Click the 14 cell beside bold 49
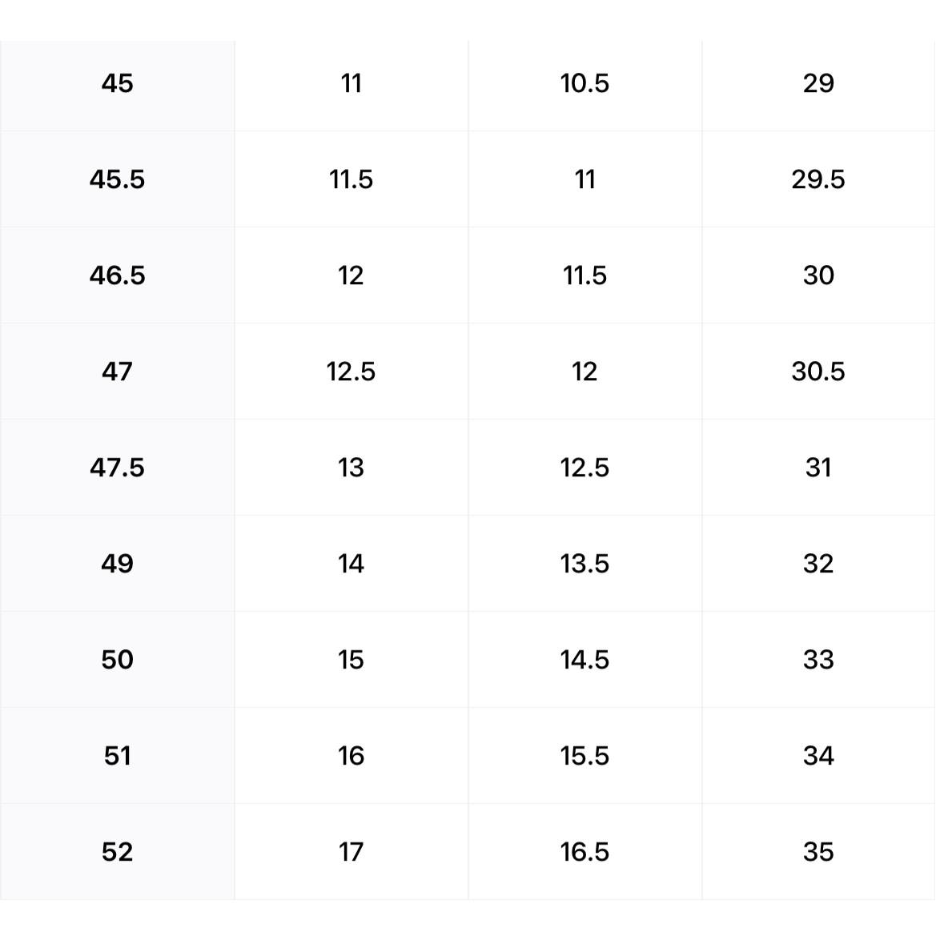The width and height of the screenshot is (936, 936). (351, 564)
